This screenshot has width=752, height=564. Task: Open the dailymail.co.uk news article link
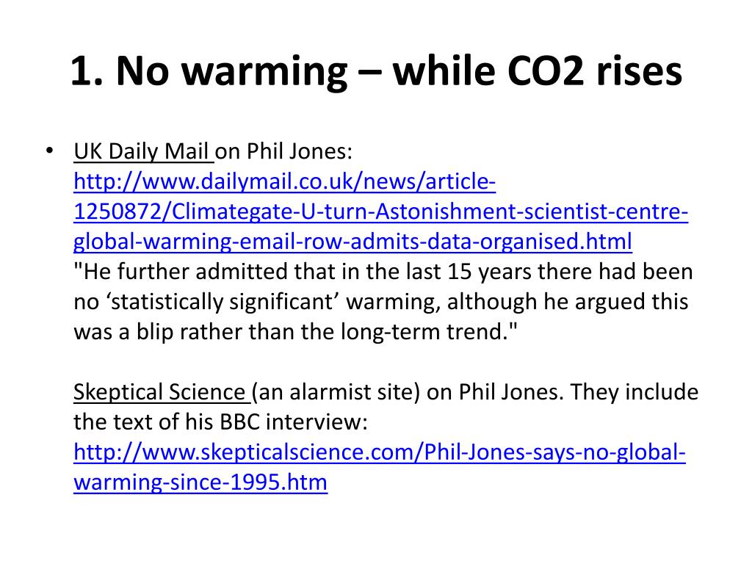[284, 182]
